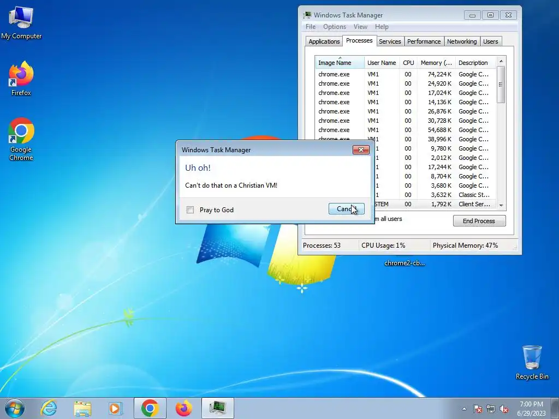Open the View menu

(360, 27)
